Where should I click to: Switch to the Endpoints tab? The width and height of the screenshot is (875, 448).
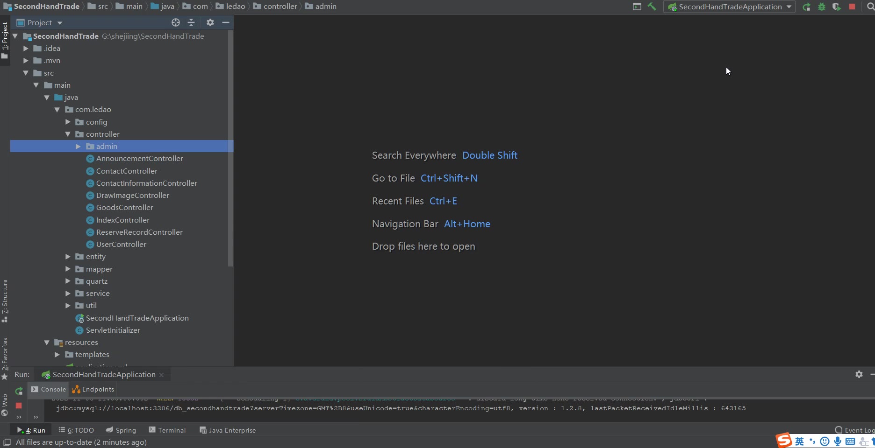[x=93, y=389]
